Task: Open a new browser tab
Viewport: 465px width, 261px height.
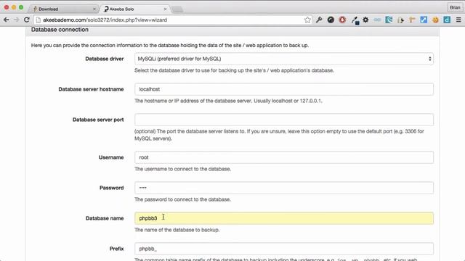Action: point(177,9)
